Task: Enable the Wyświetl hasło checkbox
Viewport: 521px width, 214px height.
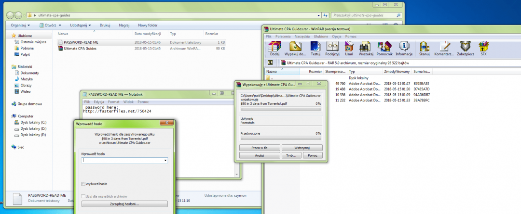Action: point(83,184)
